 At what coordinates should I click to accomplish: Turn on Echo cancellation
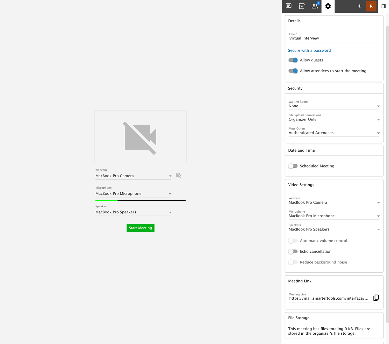[x=293, y=252]
